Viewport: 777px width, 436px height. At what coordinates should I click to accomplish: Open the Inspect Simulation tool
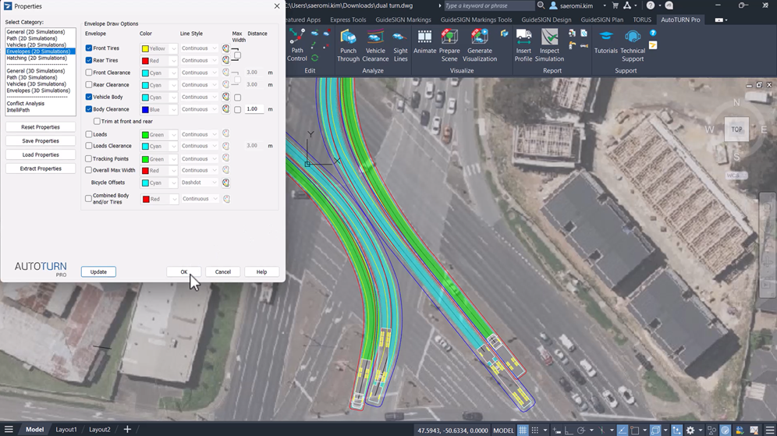pyautogui.click(x=549, y=44)
